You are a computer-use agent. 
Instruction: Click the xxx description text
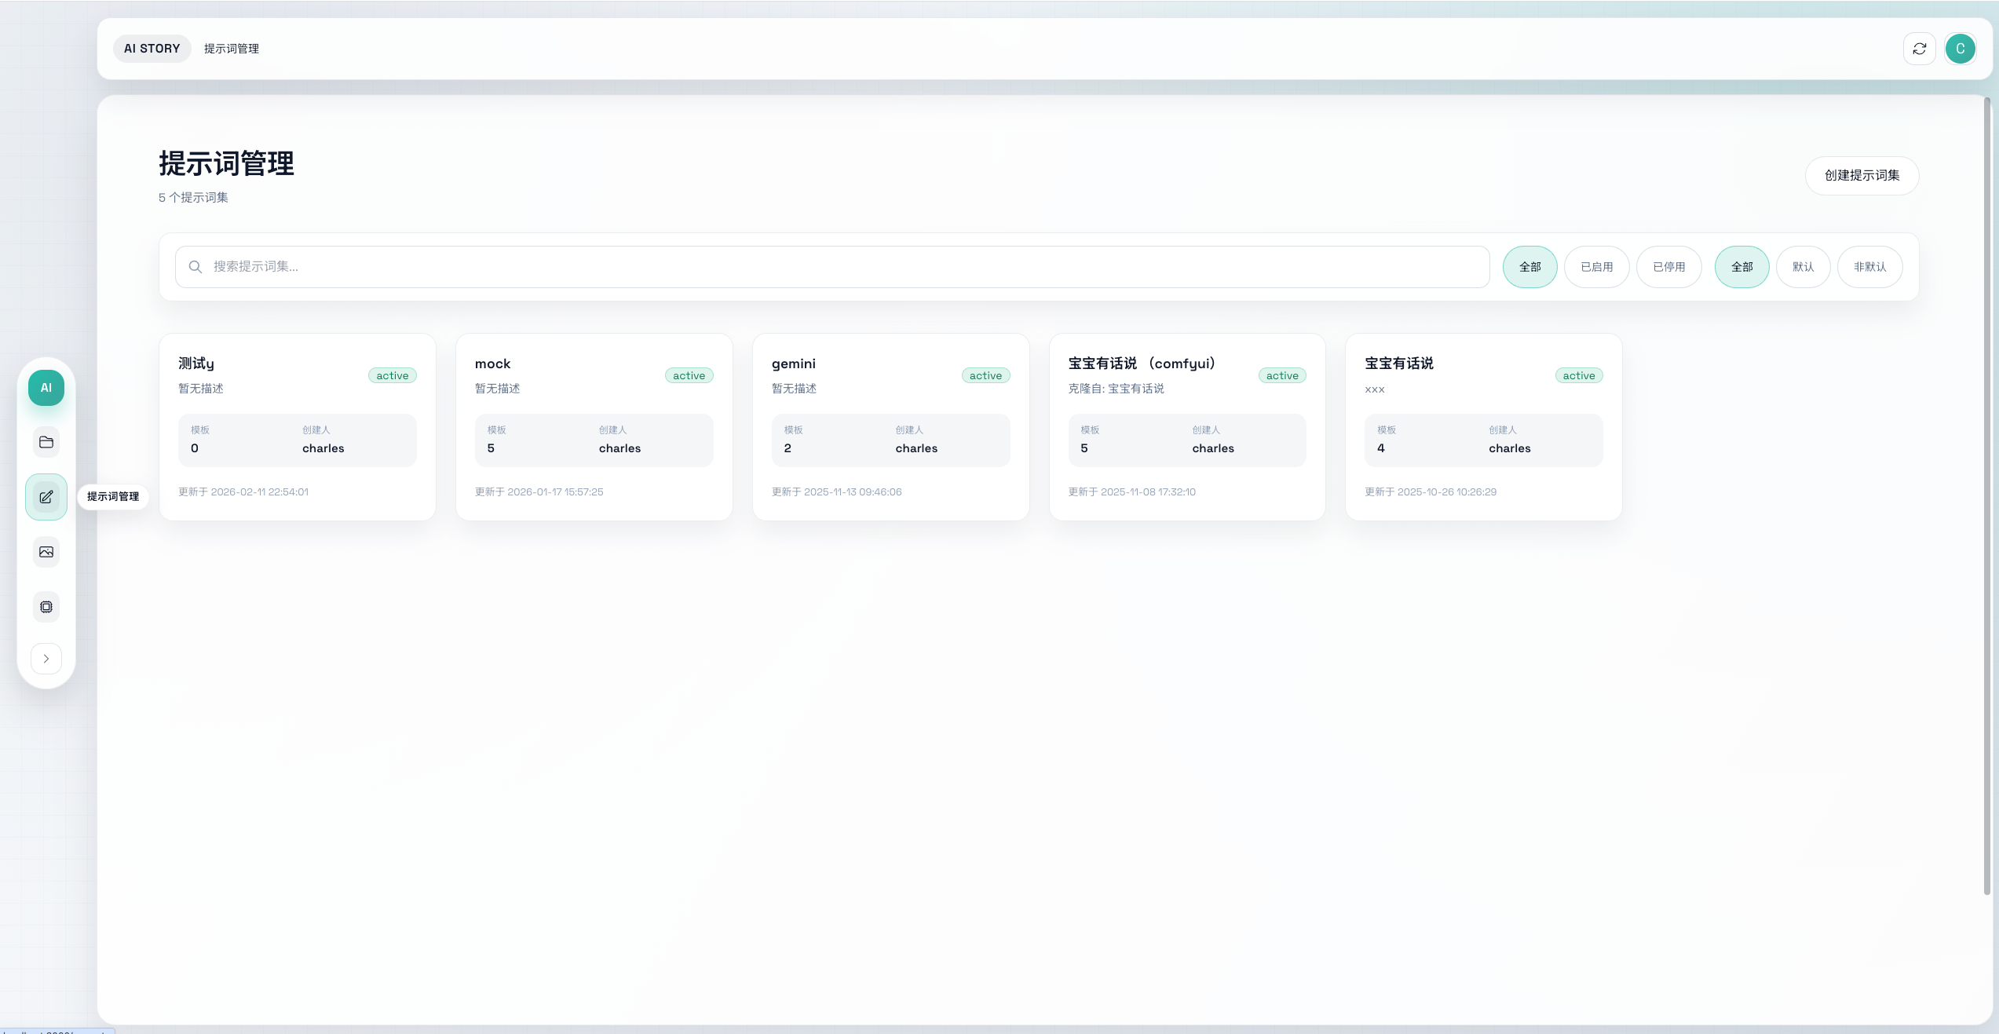1375,389
